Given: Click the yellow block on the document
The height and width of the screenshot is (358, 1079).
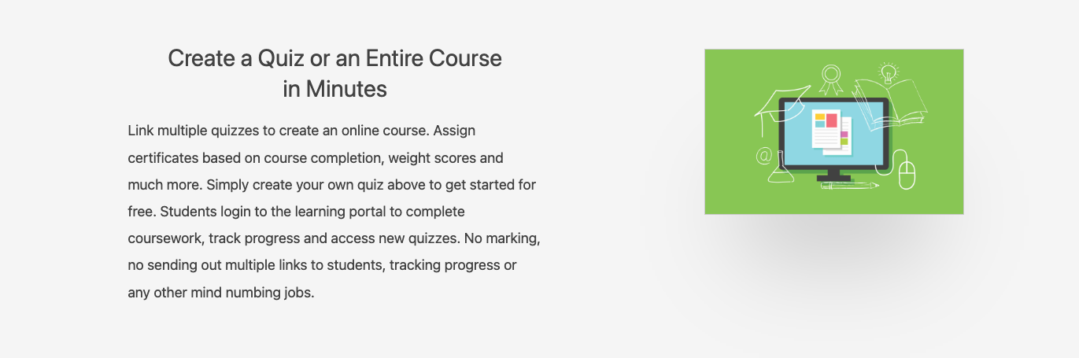Looking at the screenshot, I should 820,116.
